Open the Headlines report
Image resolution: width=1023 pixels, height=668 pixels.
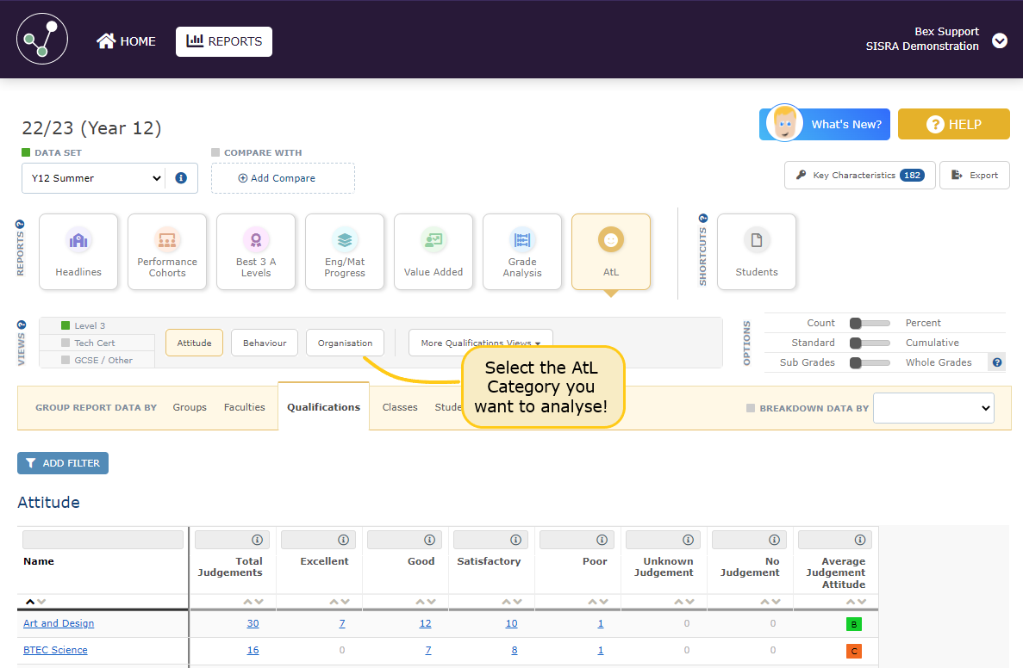coord(78,251)
